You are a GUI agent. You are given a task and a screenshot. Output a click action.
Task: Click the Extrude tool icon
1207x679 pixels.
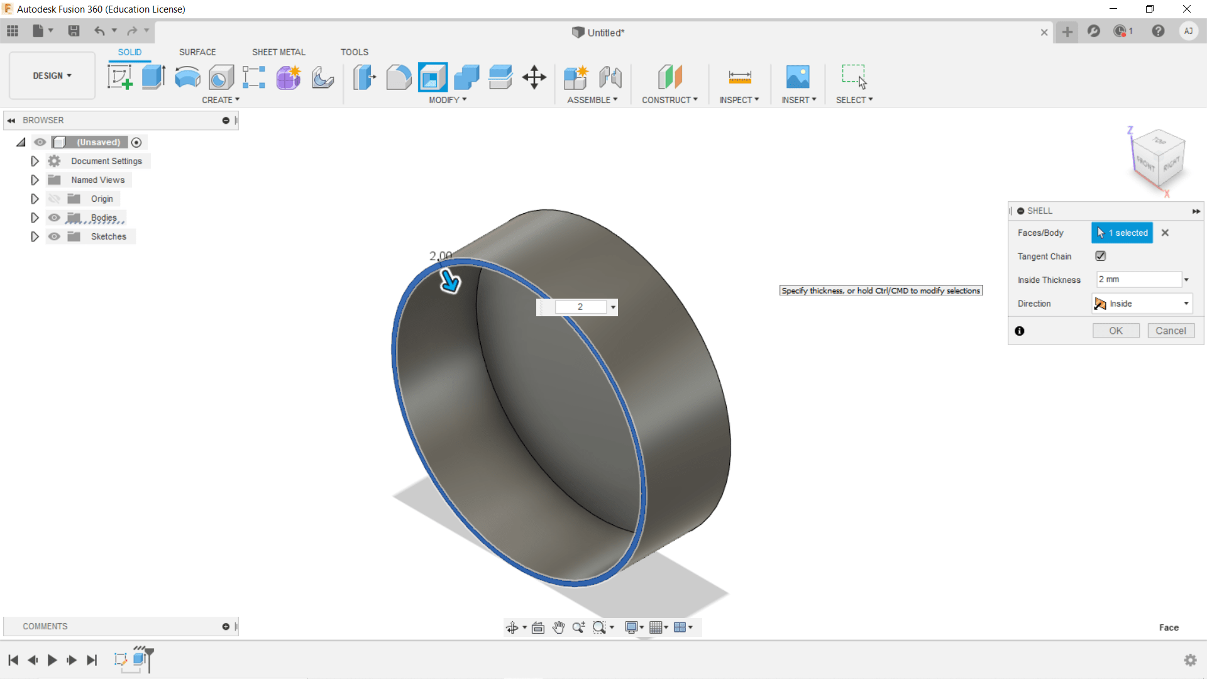[x=153, y=77]
